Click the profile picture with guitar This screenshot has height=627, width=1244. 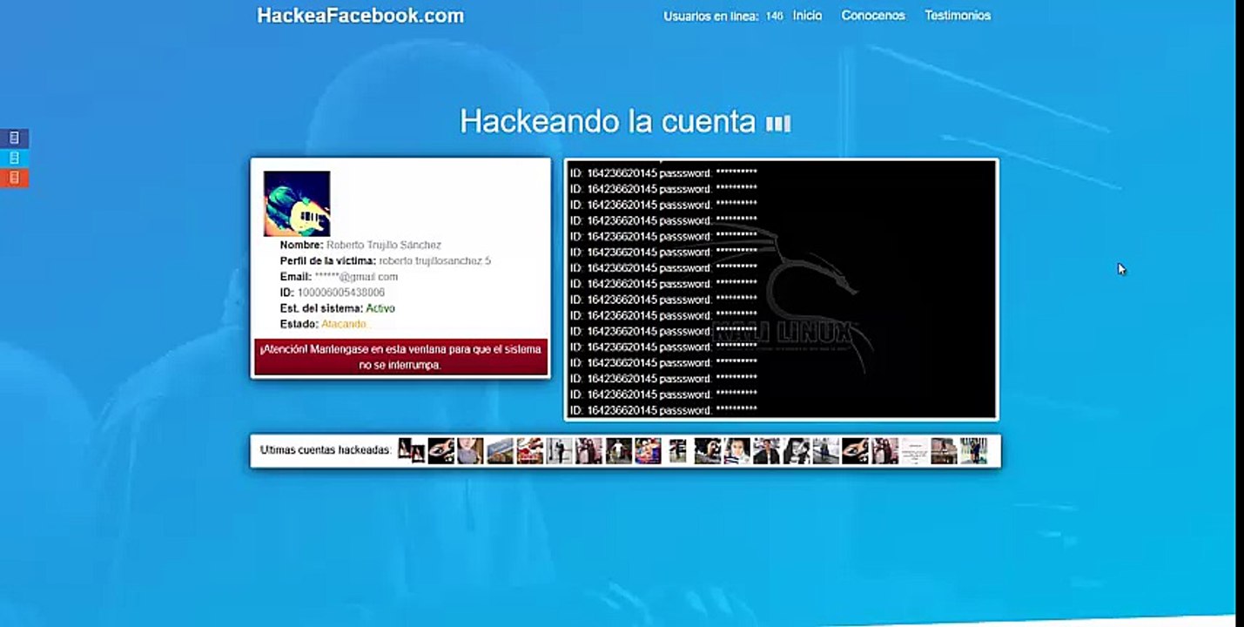tap(297, 204)
